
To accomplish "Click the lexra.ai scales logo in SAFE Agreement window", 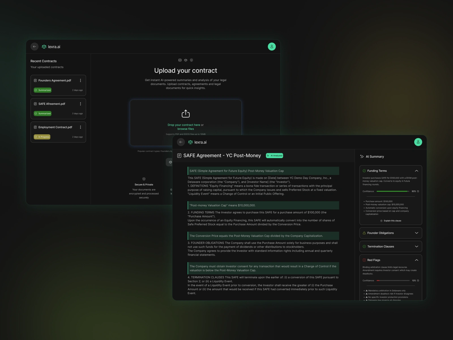I will (x=190, y=142).
